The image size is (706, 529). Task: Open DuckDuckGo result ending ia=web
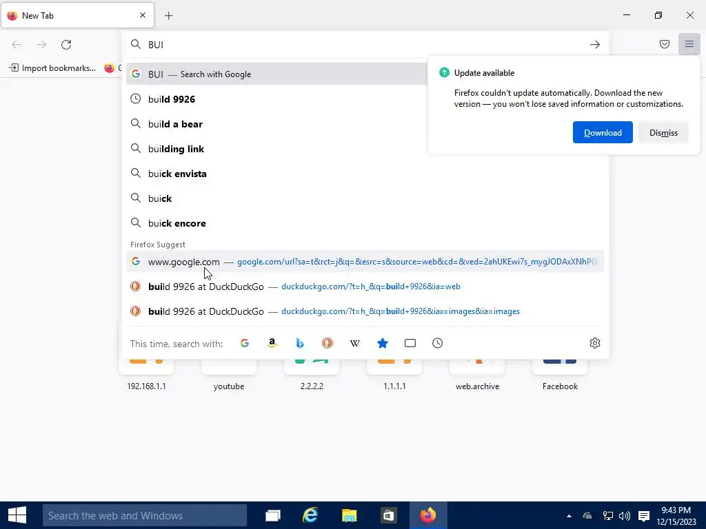pyautogui.click(x=365, y=286)
